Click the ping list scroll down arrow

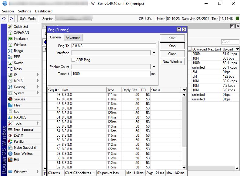point(184,168)
